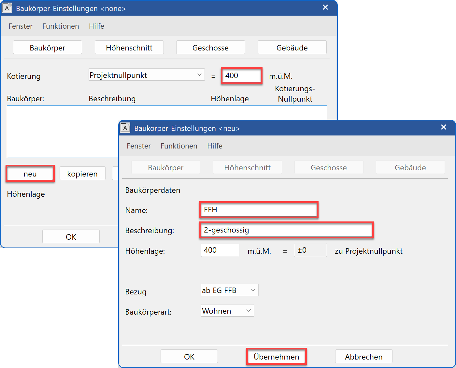Click the Beschreibung field with '2-geschossig'
This screenshot has height=368, width=456.
click(286, 230)
